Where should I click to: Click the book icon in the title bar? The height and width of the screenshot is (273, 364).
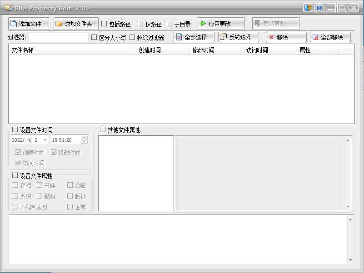[308, 8]
